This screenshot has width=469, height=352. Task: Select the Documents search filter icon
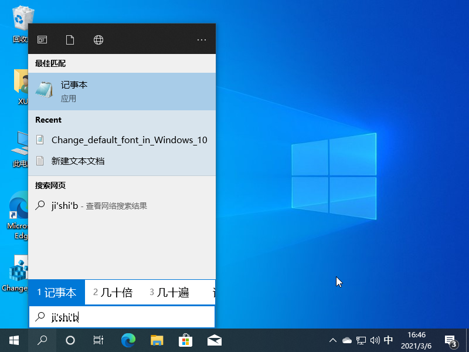click(x=70, y=39)
